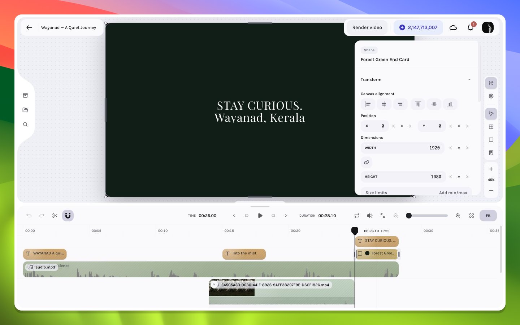The width and height of the screenshot is (520, 325).
Task: Toggle loop playback
Action: tap(357, 216)
